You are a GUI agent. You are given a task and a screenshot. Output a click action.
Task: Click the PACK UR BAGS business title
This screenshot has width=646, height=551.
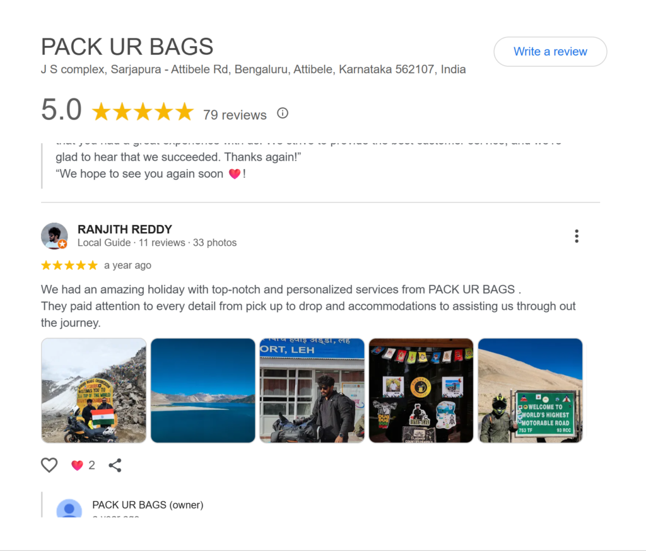tap(127, 47)
